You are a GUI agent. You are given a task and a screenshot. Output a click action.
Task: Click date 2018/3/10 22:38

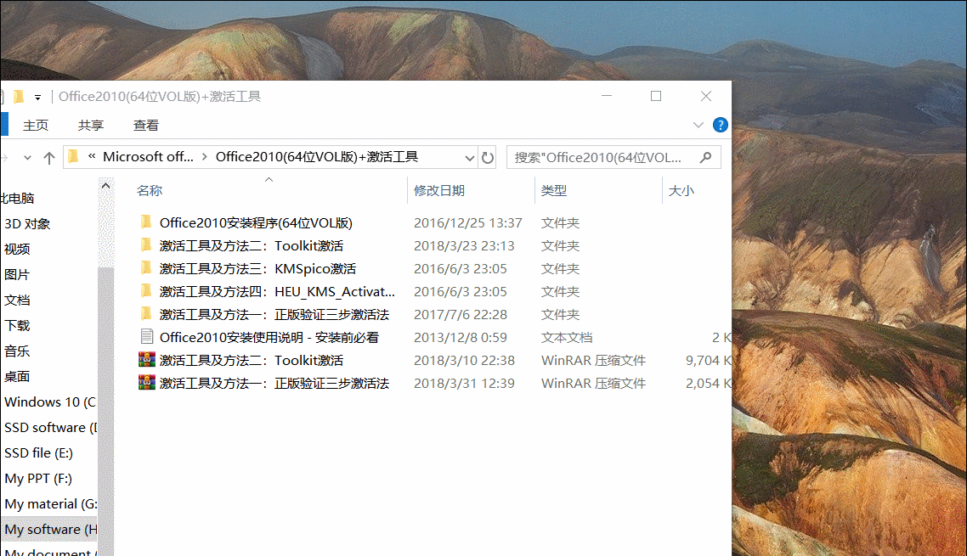465,361
